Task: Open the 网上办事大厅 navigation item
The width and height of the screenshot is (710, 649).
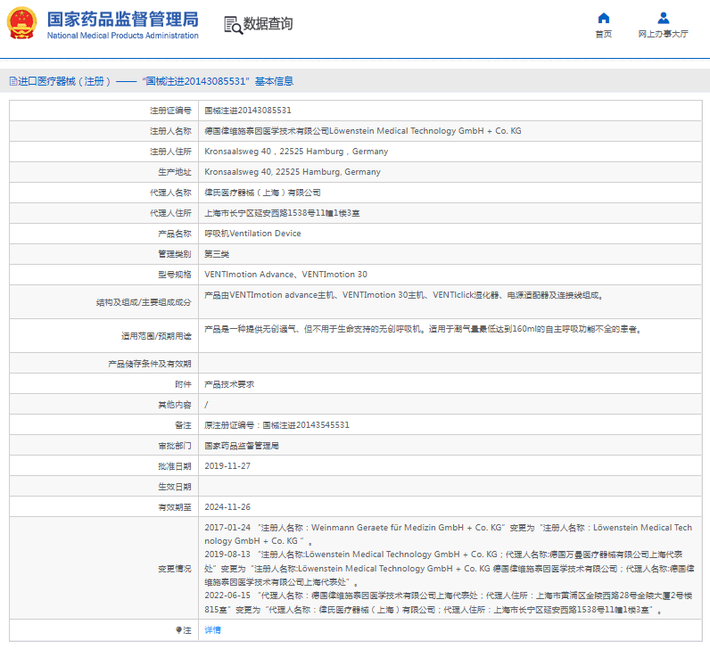Action: coord(663,34)
